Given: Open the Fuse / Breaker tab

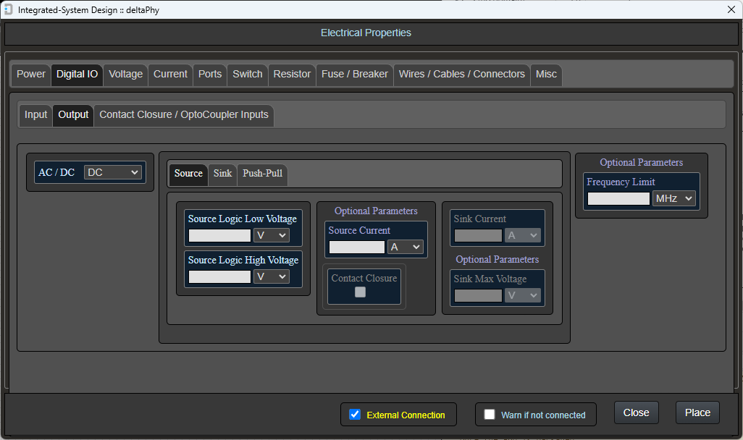Looking at the screenshot, I should click(355, 74).
